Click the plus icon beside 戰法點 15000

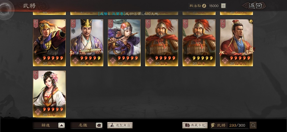223,6
